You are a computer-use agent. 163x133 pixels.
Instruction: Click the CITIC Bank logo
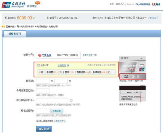pos(44,55)
